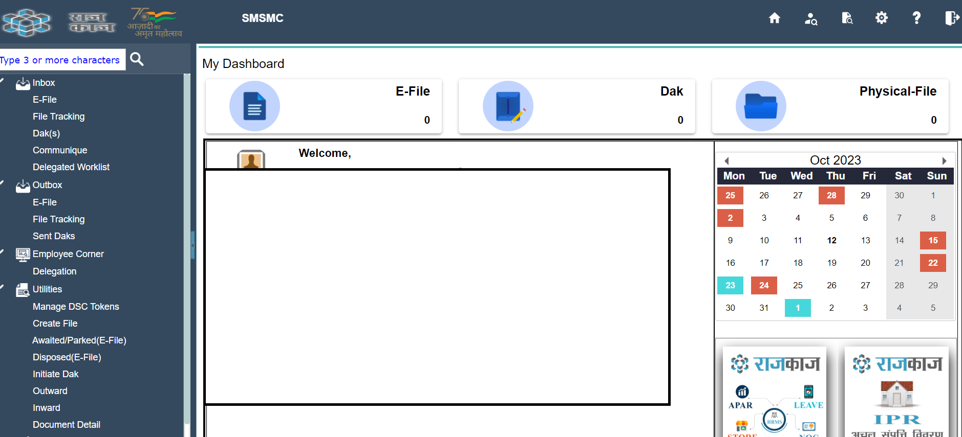962x437 pixels.
Task: Open the user search icon in header
Action: pyautogui.click(x=811, y=19)
